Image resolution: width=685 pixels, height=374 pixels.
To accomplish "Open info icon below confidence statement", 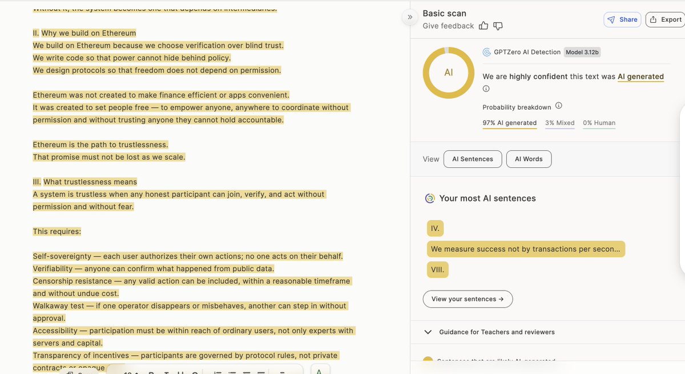I will coord(486,89).
